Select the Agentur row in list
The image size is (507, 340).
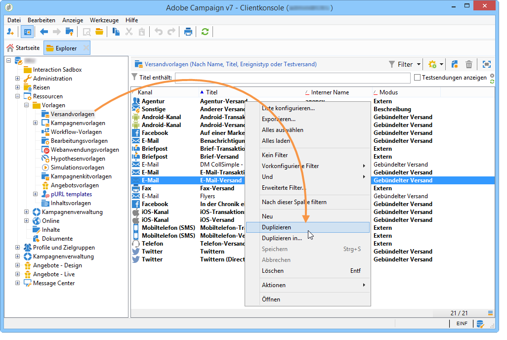[313, 101]
